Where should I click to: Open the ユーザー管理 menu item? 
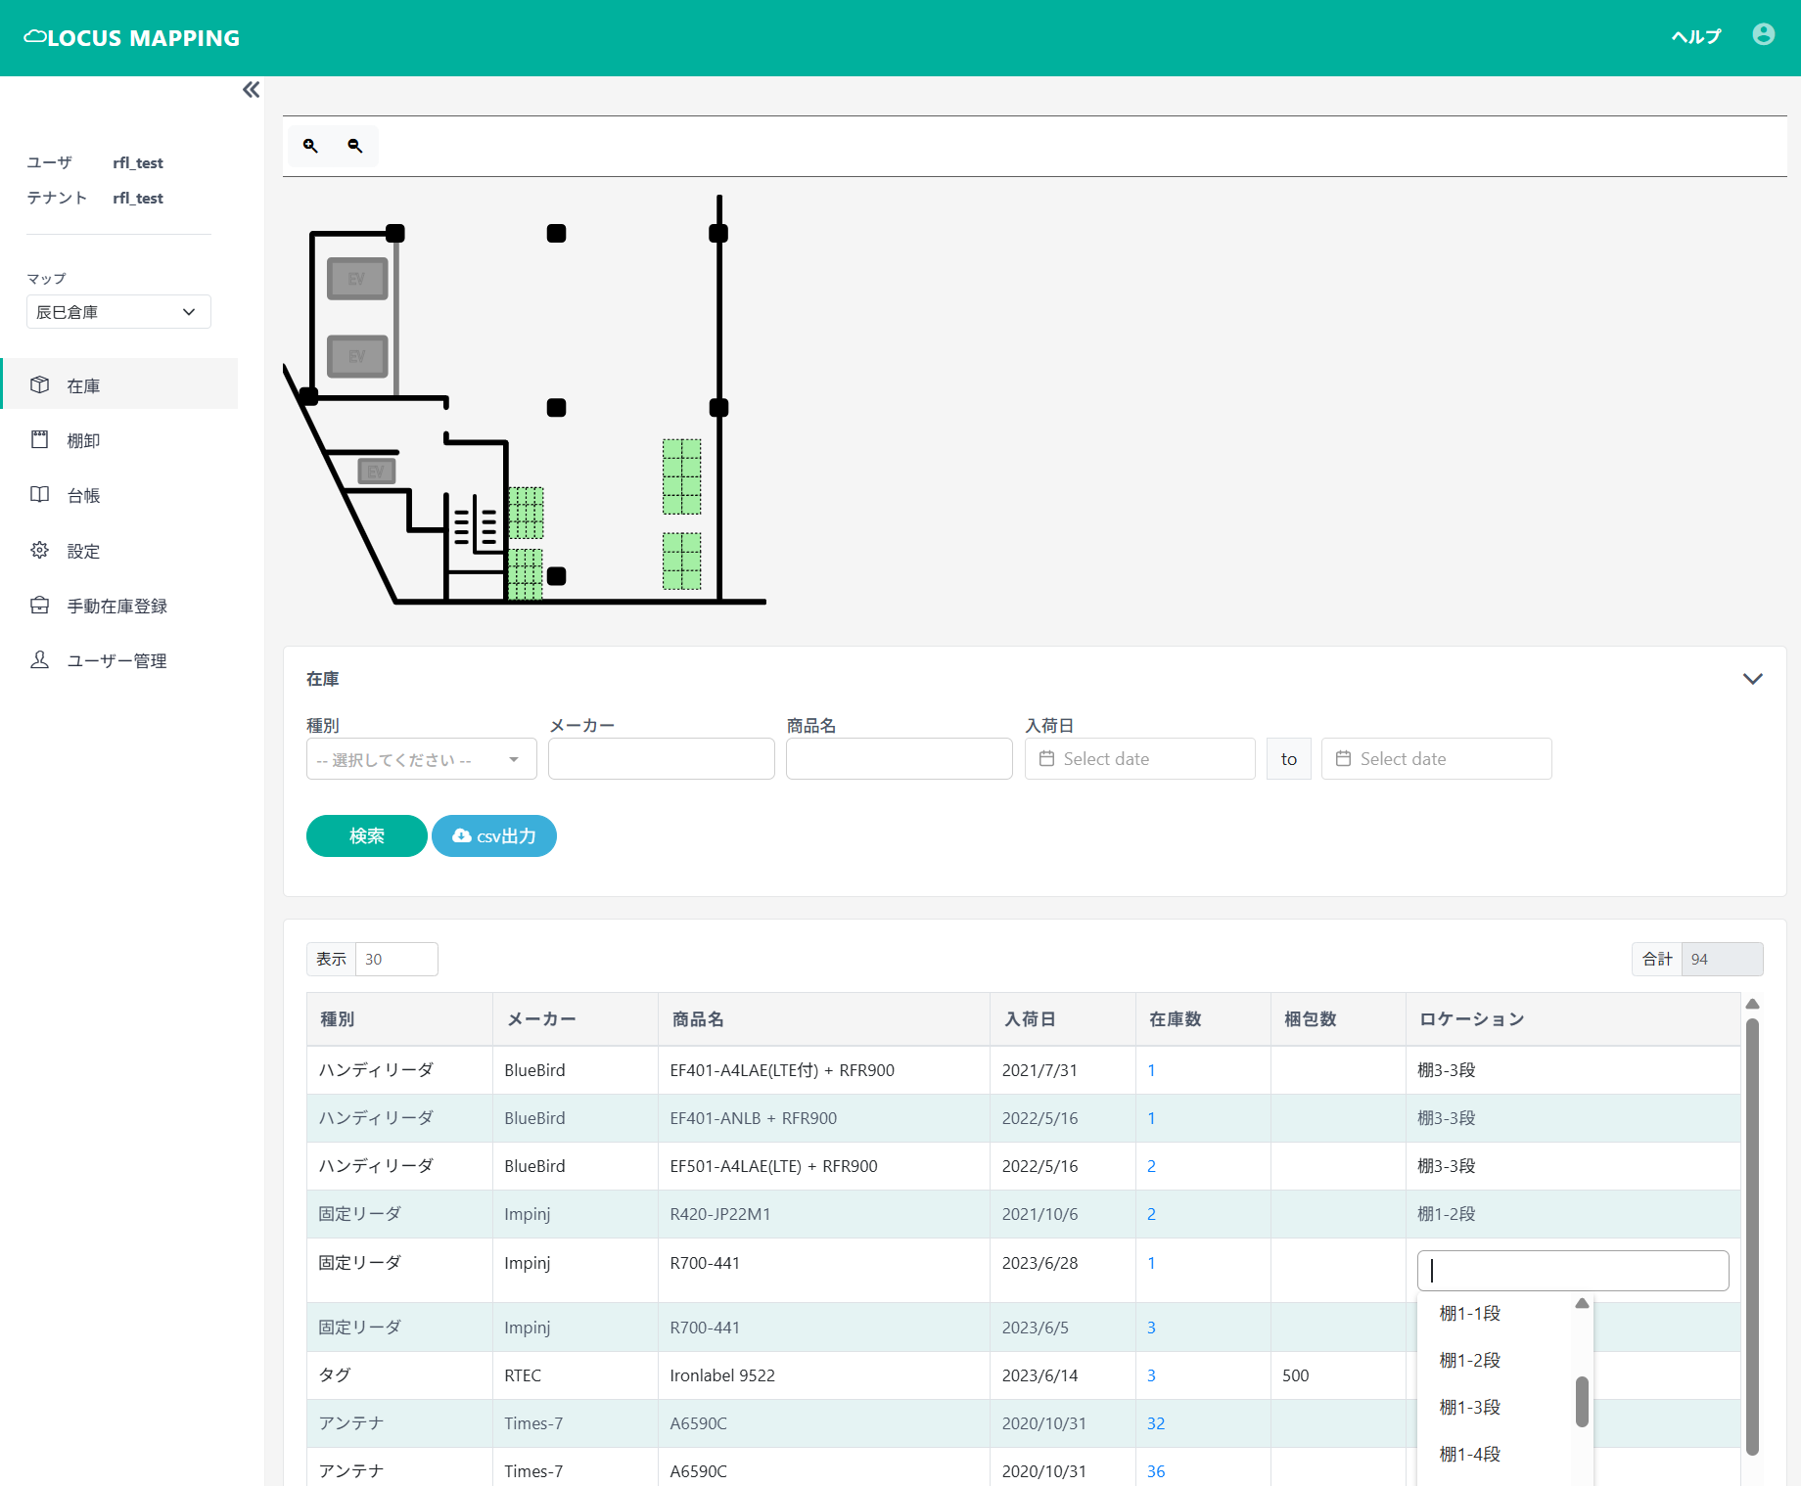click(119, 659)
